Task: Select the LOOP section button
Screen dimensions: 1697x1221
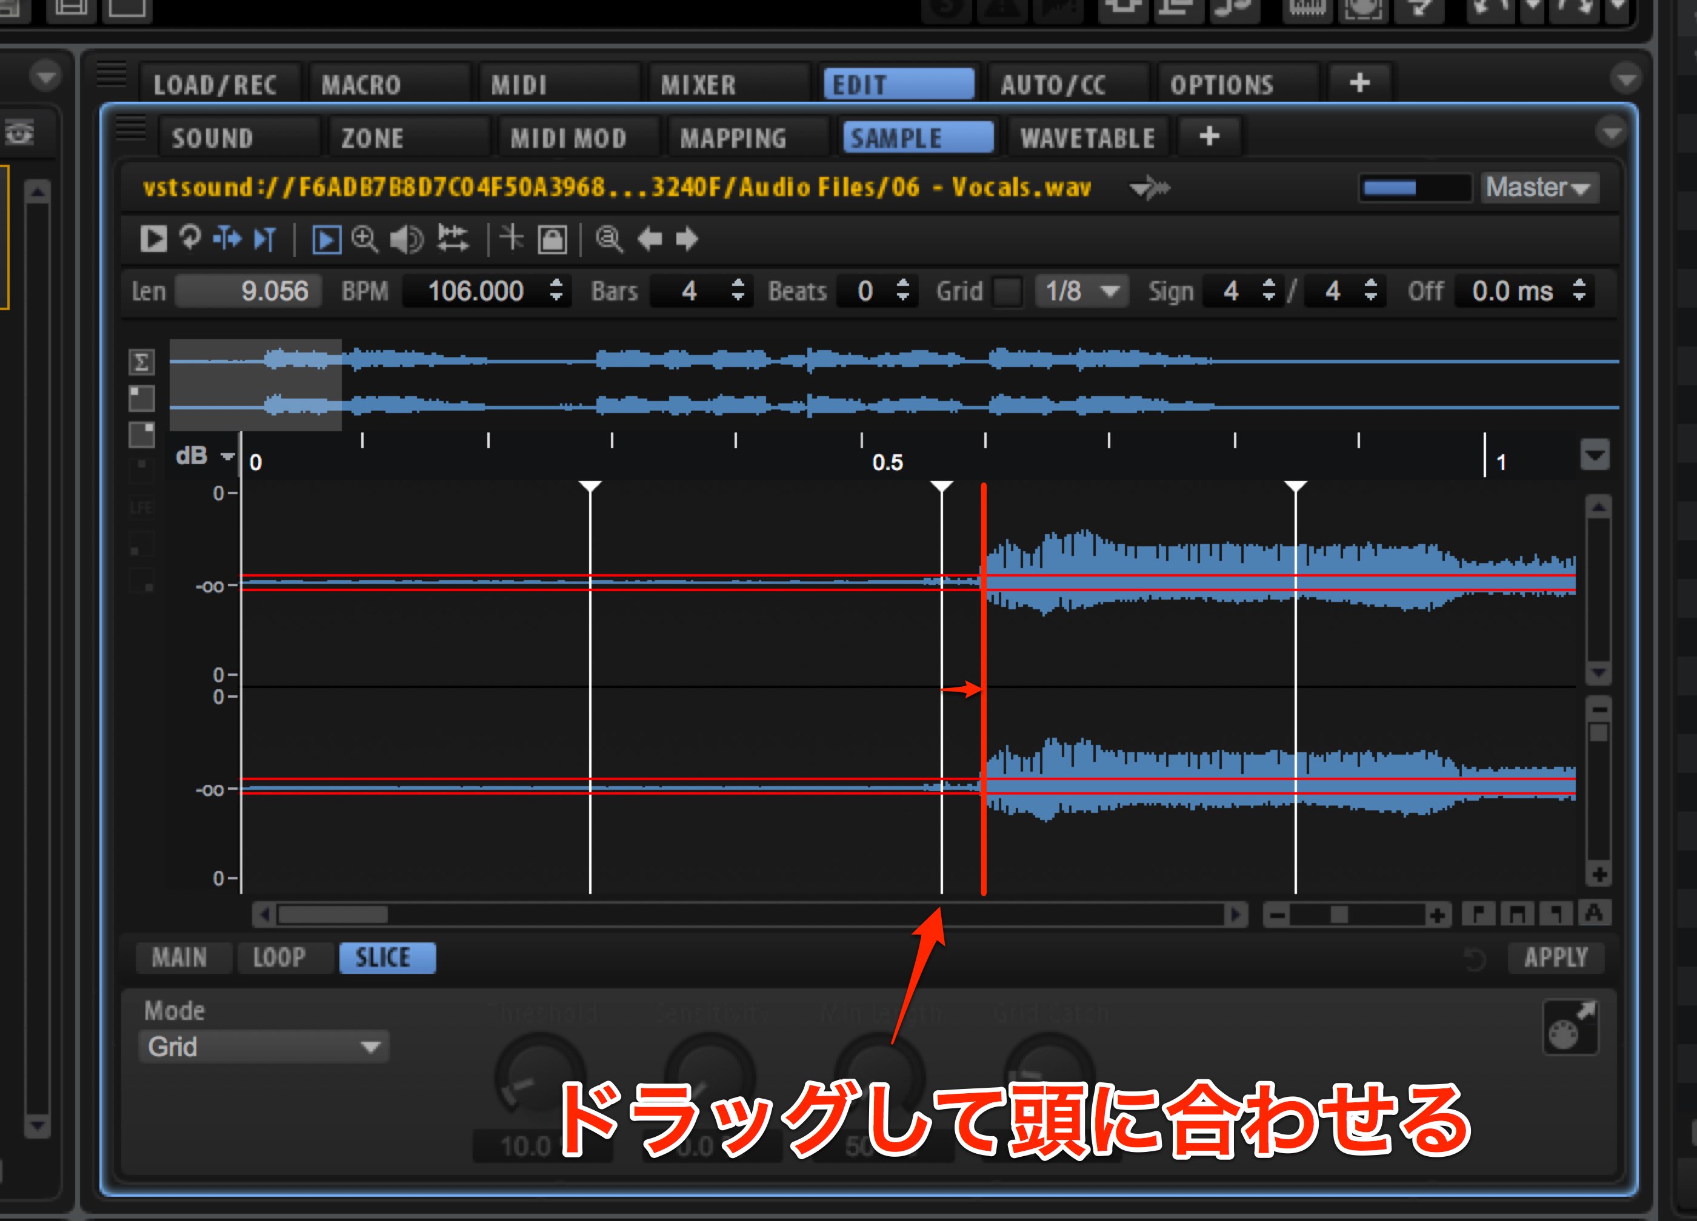Action: [285, 958]
